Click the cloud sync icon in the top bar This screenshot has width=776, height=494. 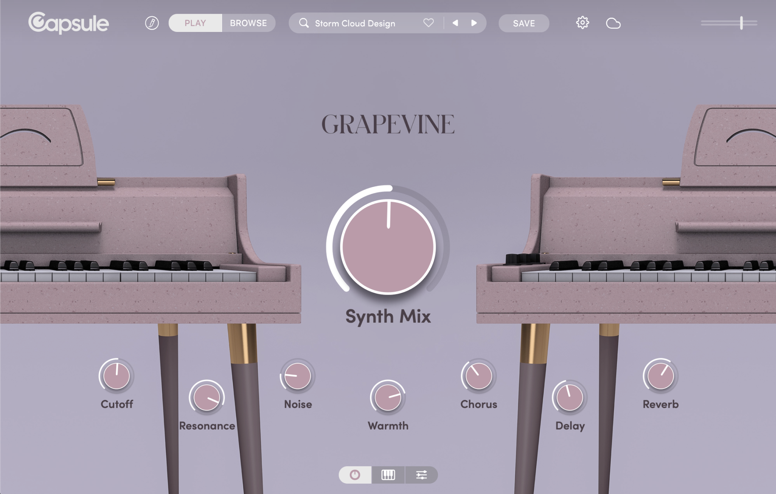point(614,23)
